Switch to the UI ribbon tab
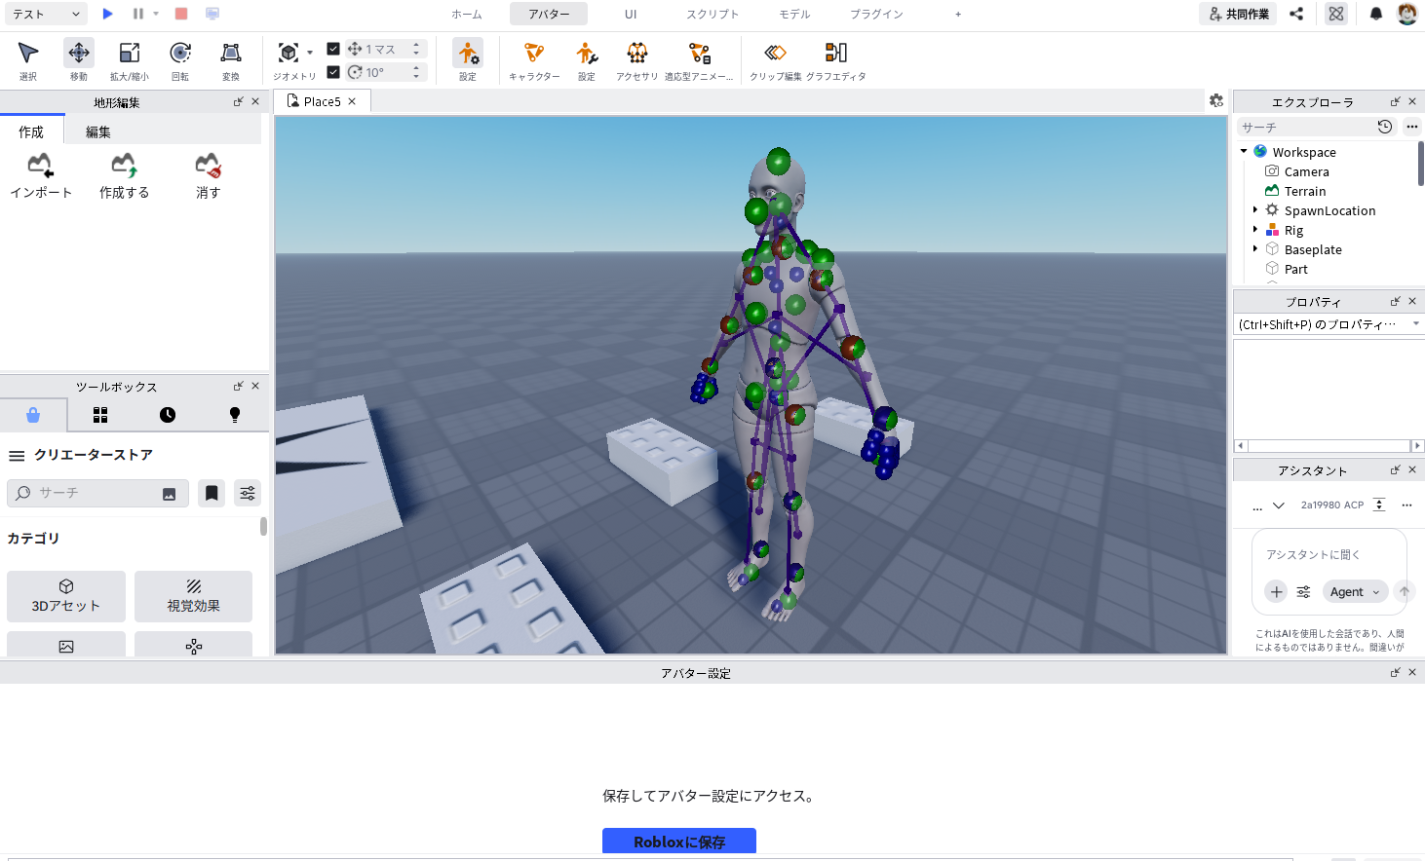The width and height of the screenshot is (1425, 861). tap(631, 14)
